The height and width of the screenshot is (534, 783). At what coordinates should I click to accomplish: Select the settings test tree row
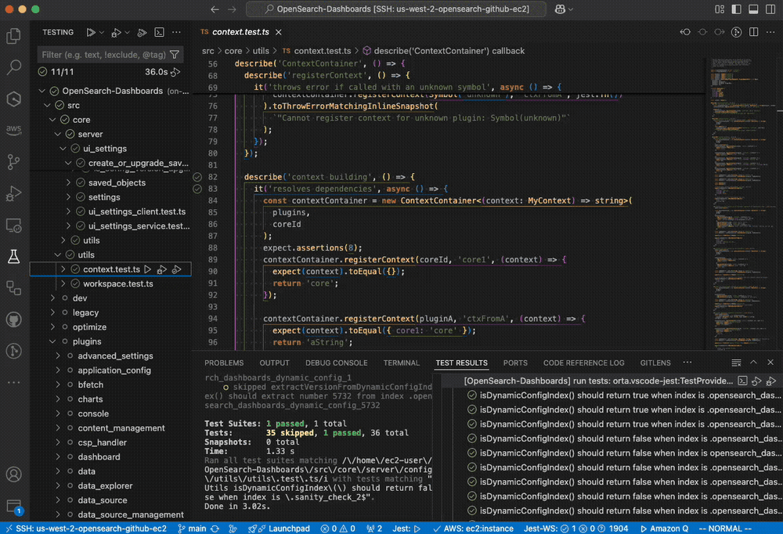(x=111, y=197)
